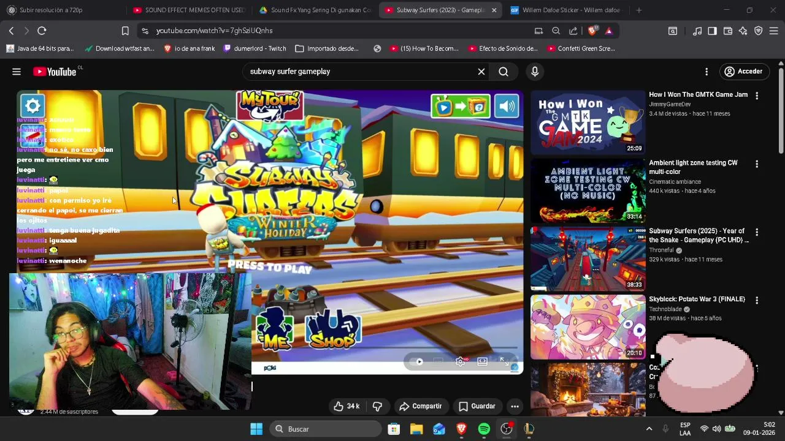Image resolution: width=785 pixels, height=441 pixels.
Task: Enter fullscreen in the video player
Action: [x=504, y=361]
